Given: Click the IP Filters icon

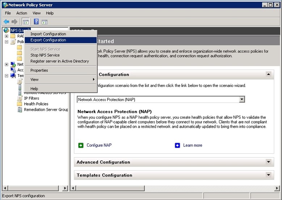Looking at the screenshot, I should (x=20, y=98).
